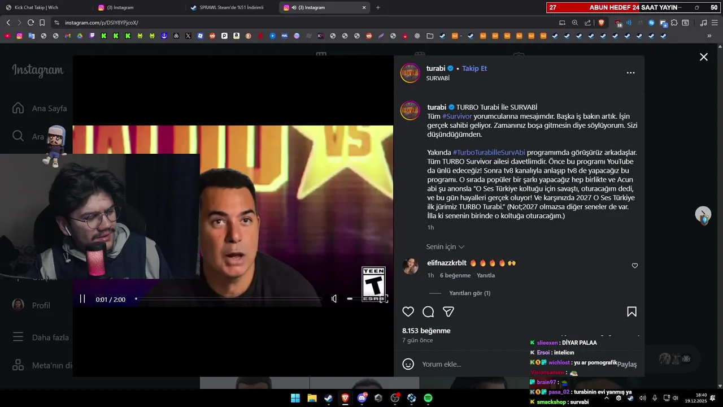The width and height of the screenshot is (723, 407).
Task: Mute the video via speaker icon
Action: (334, 298)
